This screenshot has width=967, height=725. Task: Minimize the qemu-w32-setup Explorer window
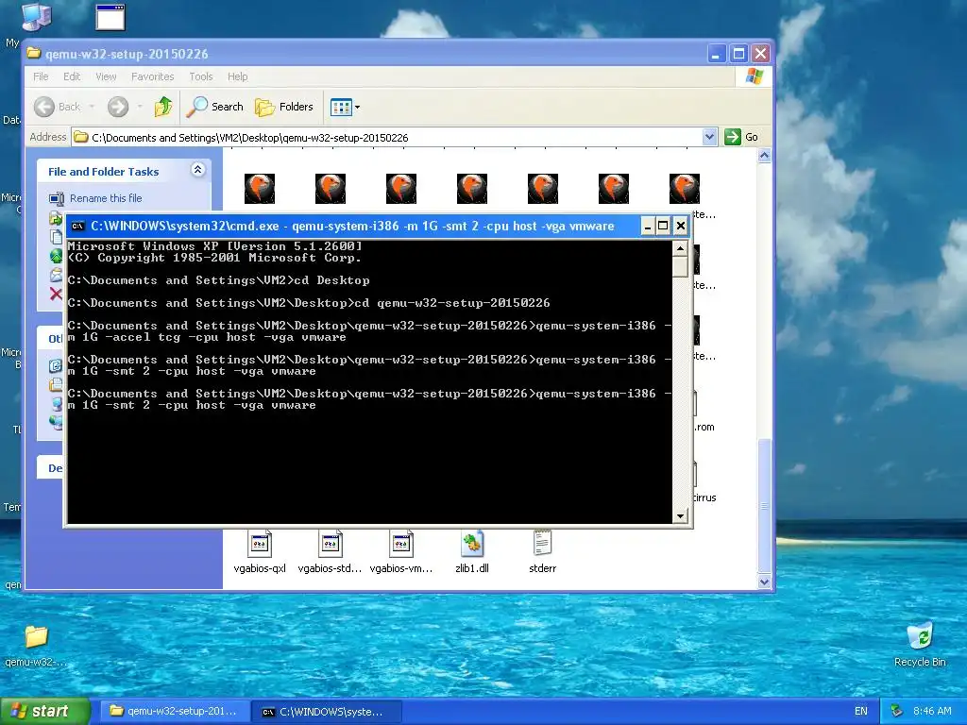pyautogui.click(x=716, y=54)
